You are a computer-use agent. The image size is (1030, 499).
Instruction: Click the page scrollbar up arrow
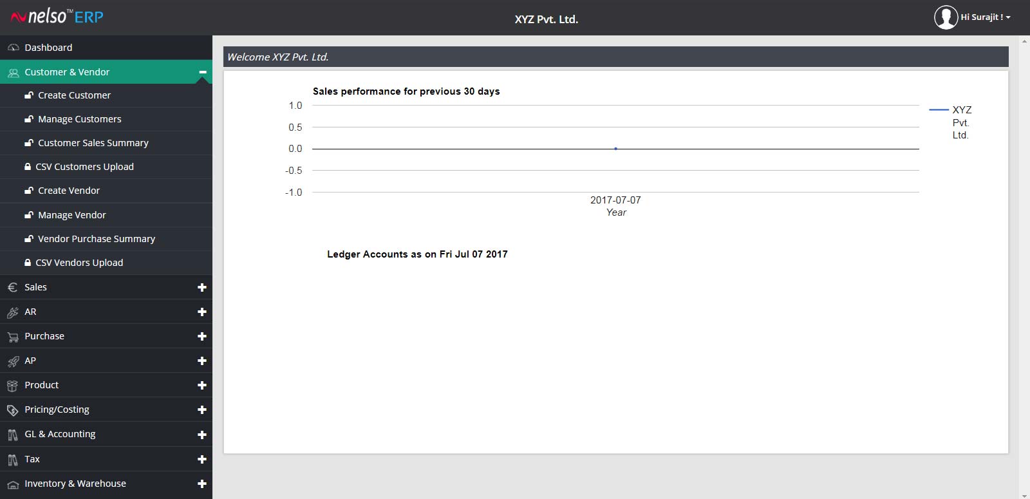tap(1024, 41)
